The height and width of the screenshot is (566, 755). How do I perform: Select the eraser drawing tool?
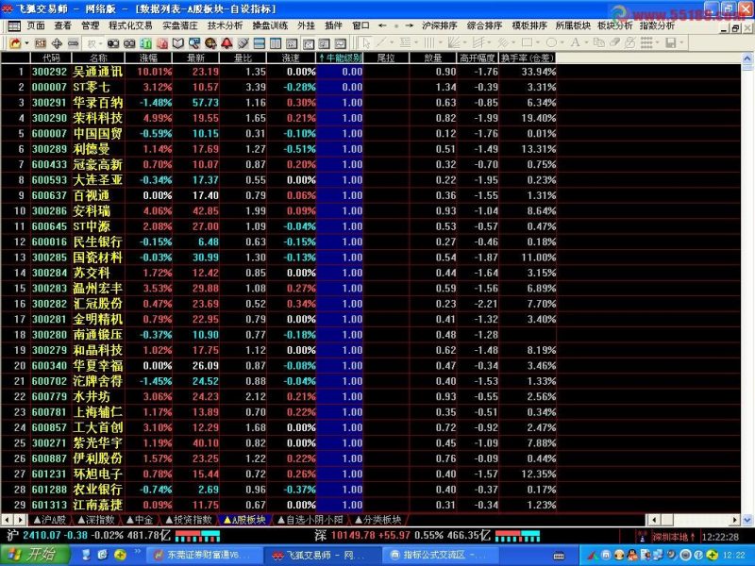coord(615,42)
